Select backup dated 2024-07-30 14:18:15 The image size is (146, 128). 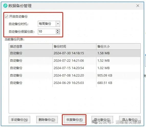[75, 53]
